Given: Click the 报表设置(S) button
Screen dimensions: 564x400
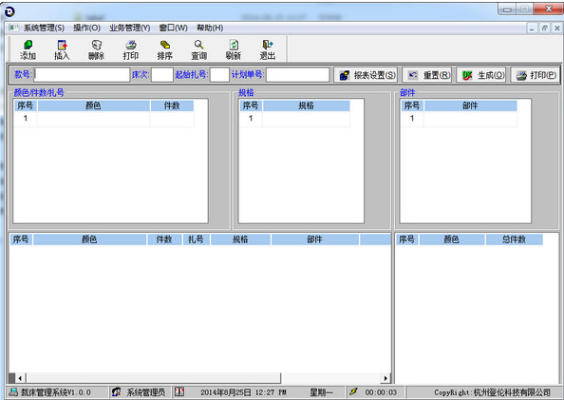Looking at the screenshot, I should tap(366, 75).
